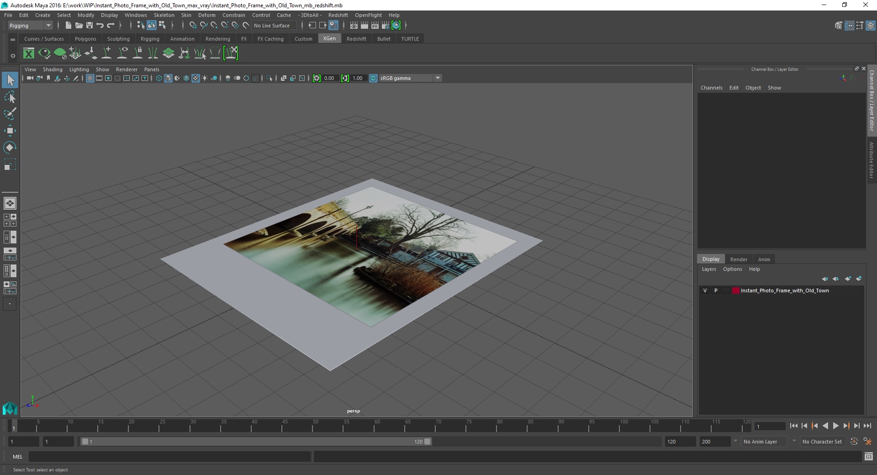This screenshot has width=877, height=475.
Task: Click the time range slider bar
Action: pos(256,442)
